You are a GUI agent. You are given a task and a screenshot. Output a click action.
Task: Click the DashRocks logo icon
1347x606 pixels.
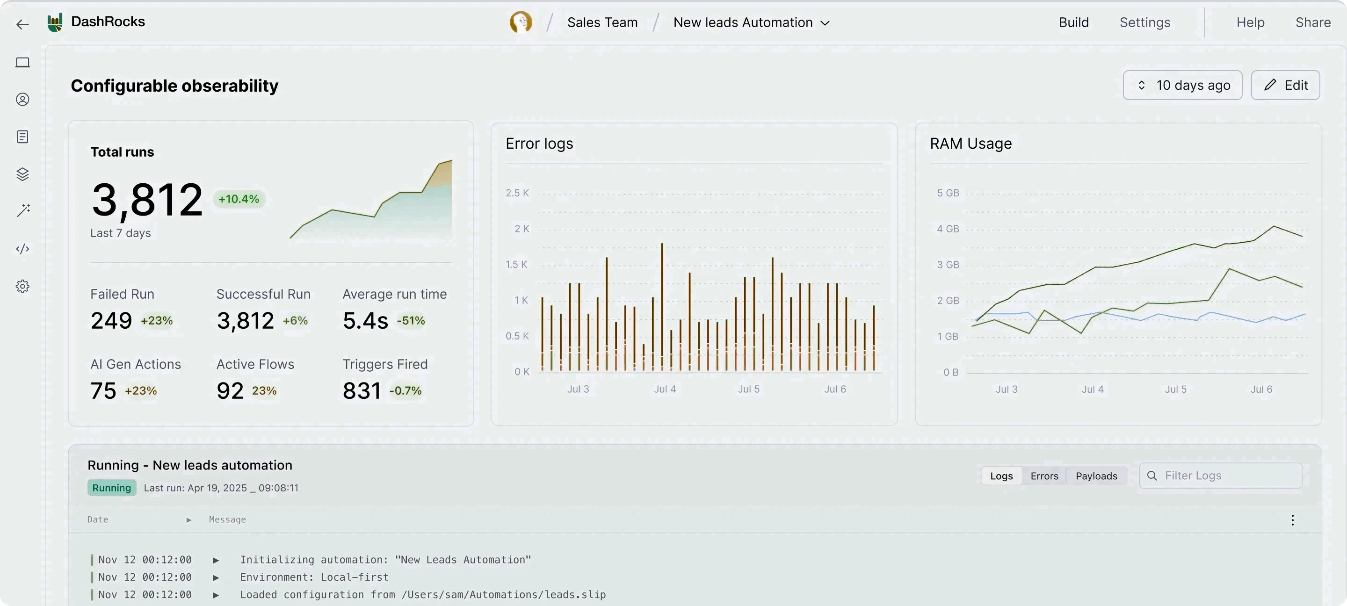coord(55,22)
